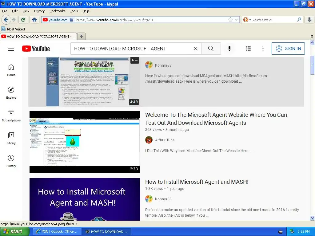The width and height of the screenshot is (315, 236).
Task: Open the File menu
Action: coord(5,11)
